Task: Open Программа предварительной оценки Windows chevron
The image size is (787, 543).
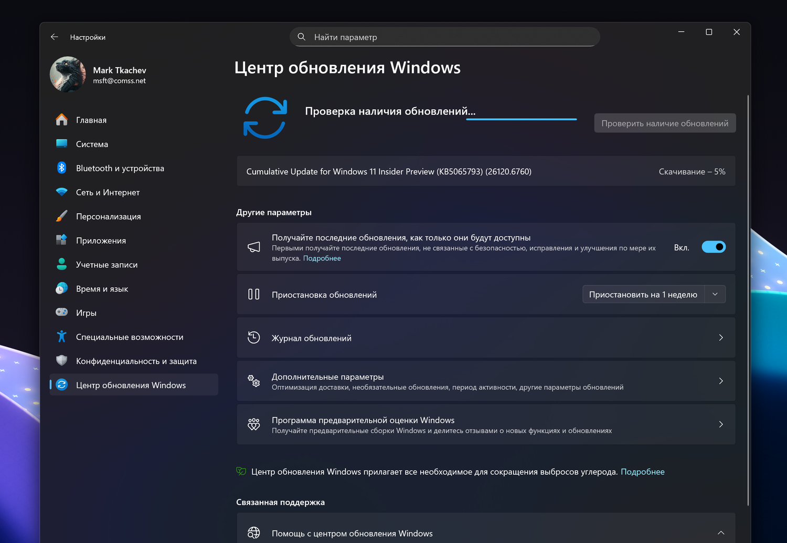Action: (x=721, y=424)
